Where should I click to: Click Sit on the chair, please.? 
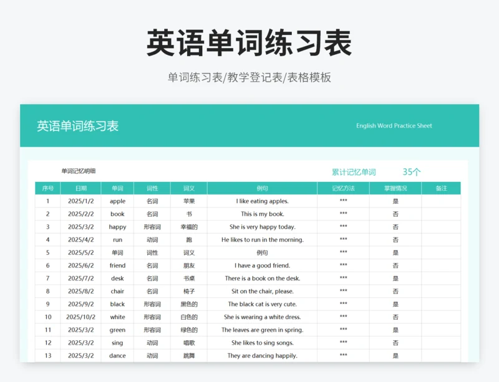[262, 292]
